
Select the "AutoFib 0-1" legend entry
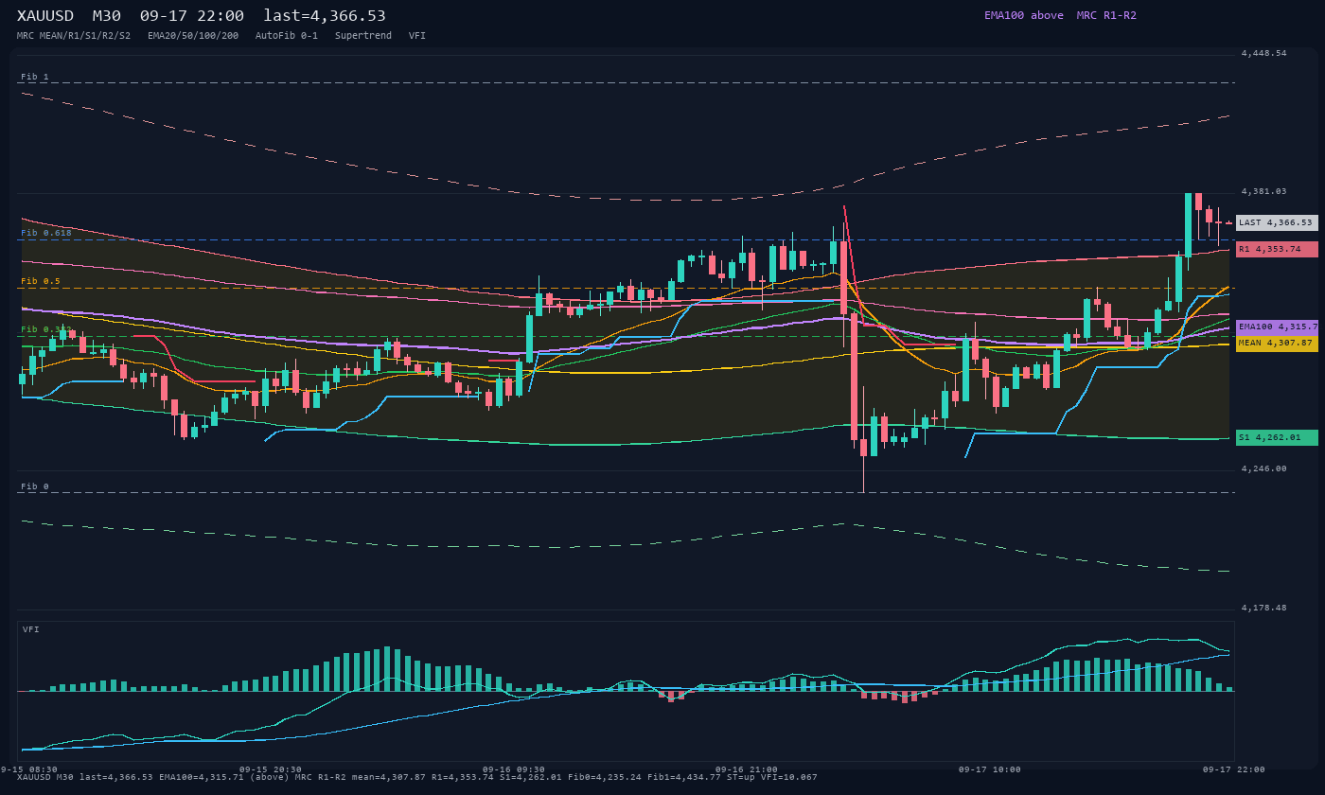click(287, 35)
